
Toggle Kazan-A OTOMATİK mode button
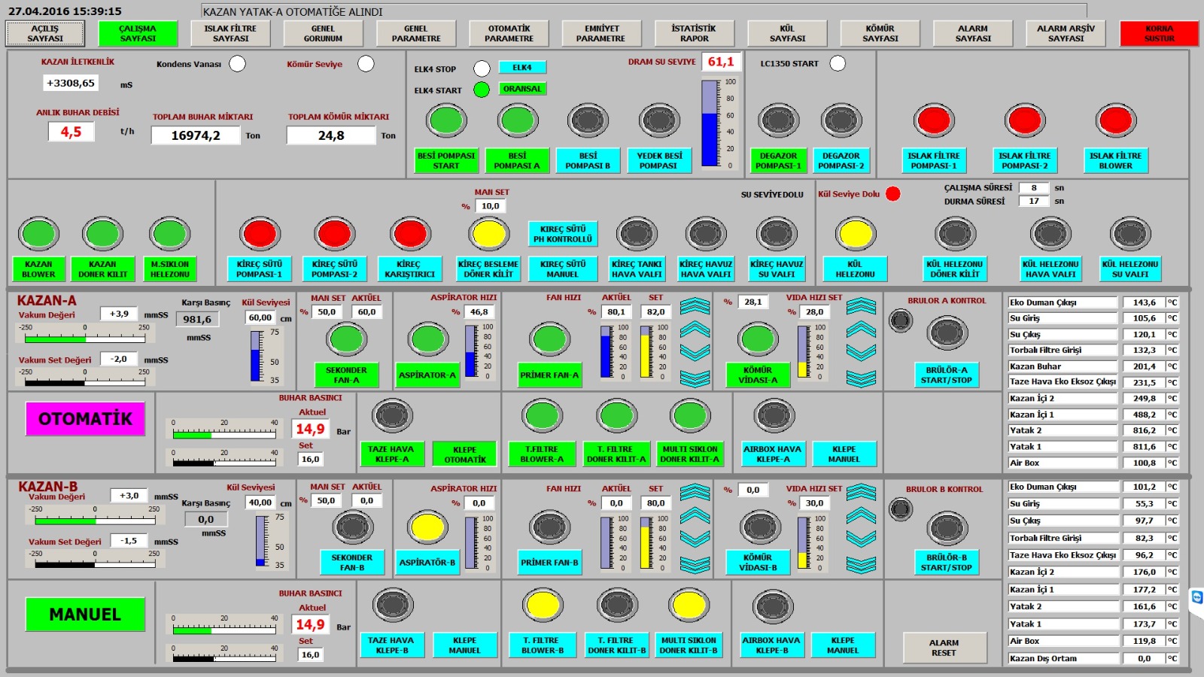[85, 419]
